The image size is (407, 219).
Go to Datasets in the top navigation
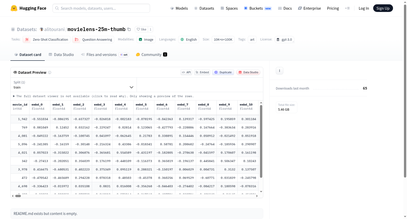tap(204, 8)
